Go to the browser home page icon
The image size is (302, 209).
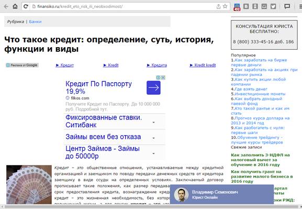[x=15, y=6]
